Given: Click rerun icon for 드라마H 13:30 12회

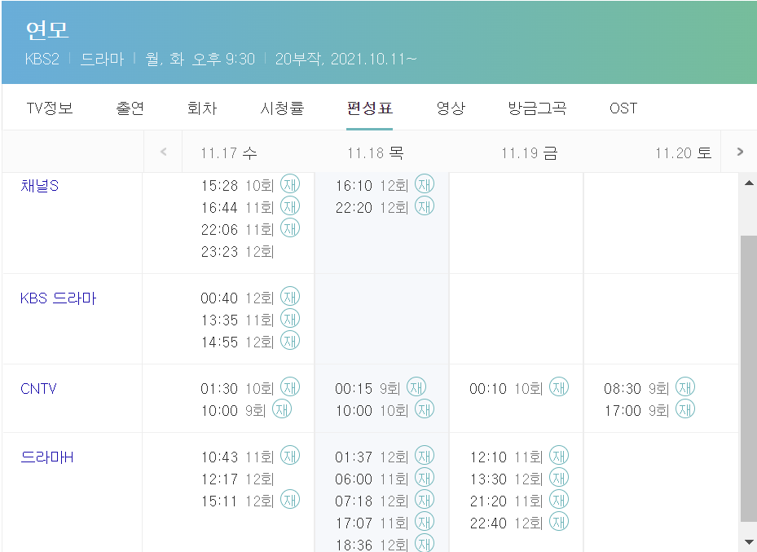Looking at the screenshot, I should (559, 478).
